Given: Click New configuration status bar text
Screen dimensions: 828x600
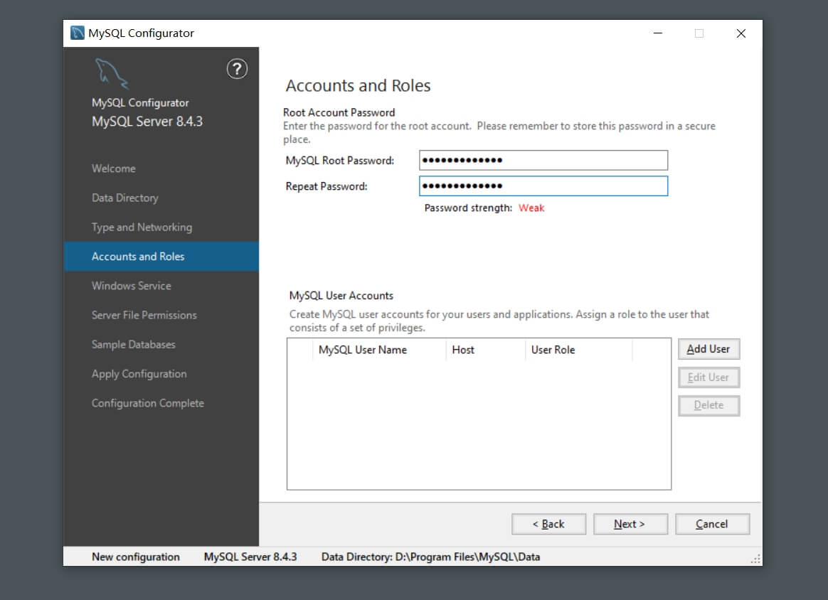Looking at the screenshot, I should point(136,557).
